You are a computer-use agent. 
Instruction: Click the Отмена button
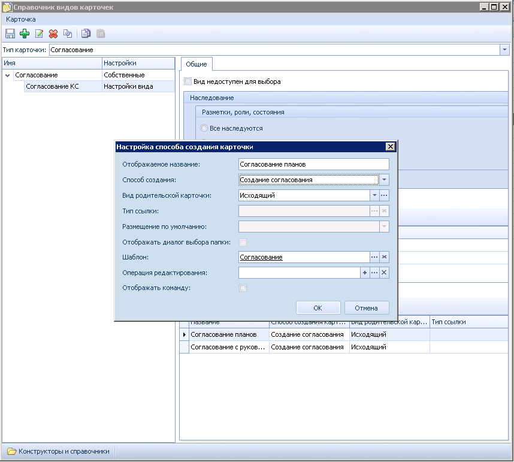[366, 308]
